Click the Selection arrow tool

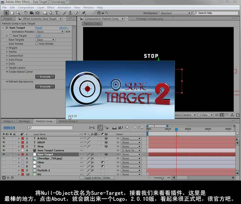tap(6, 13)
